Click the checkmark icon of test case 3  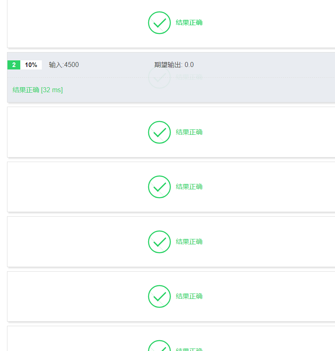(159, 132)
